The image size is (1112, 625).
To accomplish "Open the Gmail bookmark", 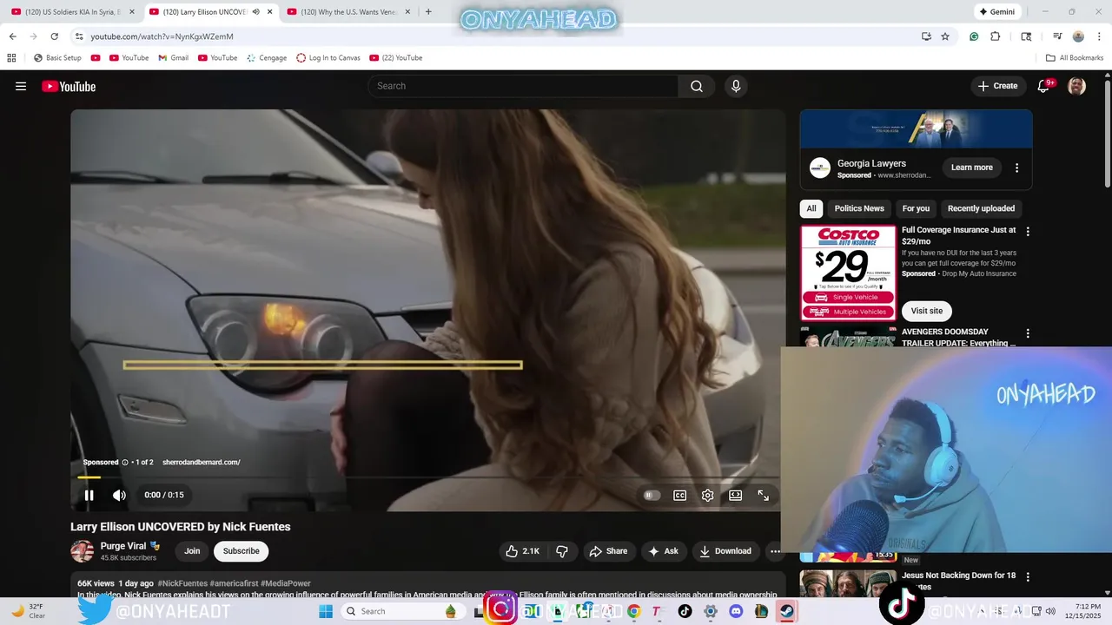I will (x=173, y=57).
